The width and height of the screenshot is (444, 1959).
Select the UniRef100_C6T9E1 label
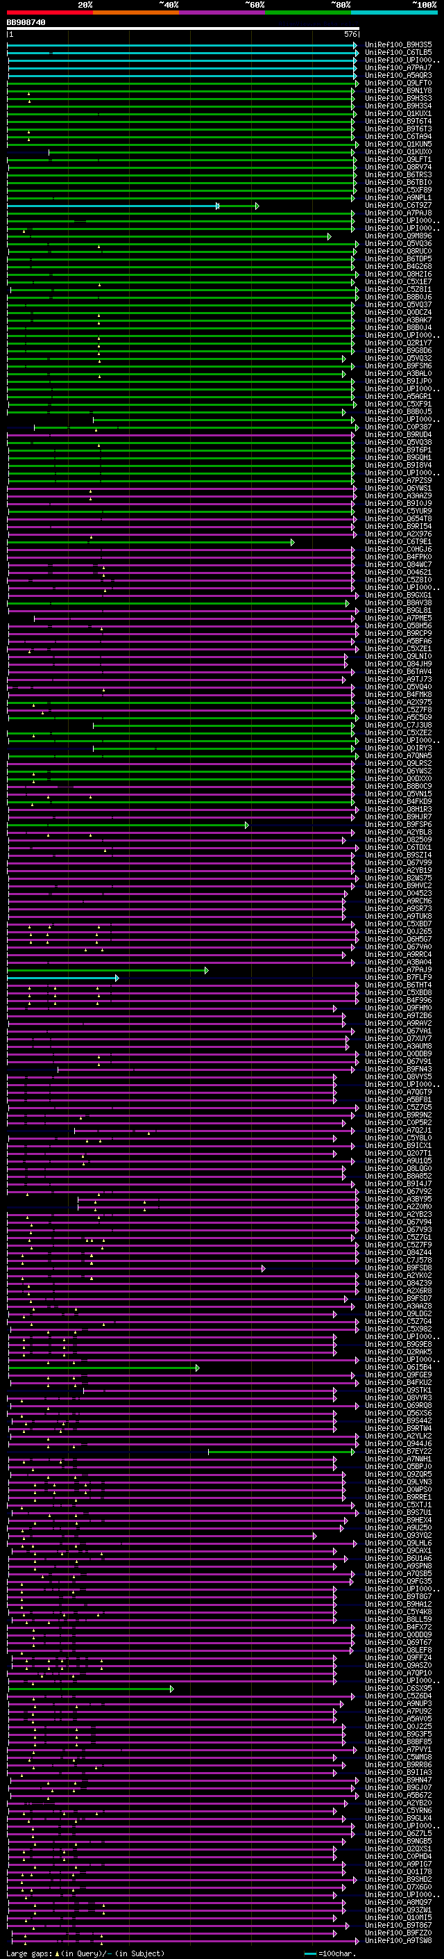click(x=398, y=541)
